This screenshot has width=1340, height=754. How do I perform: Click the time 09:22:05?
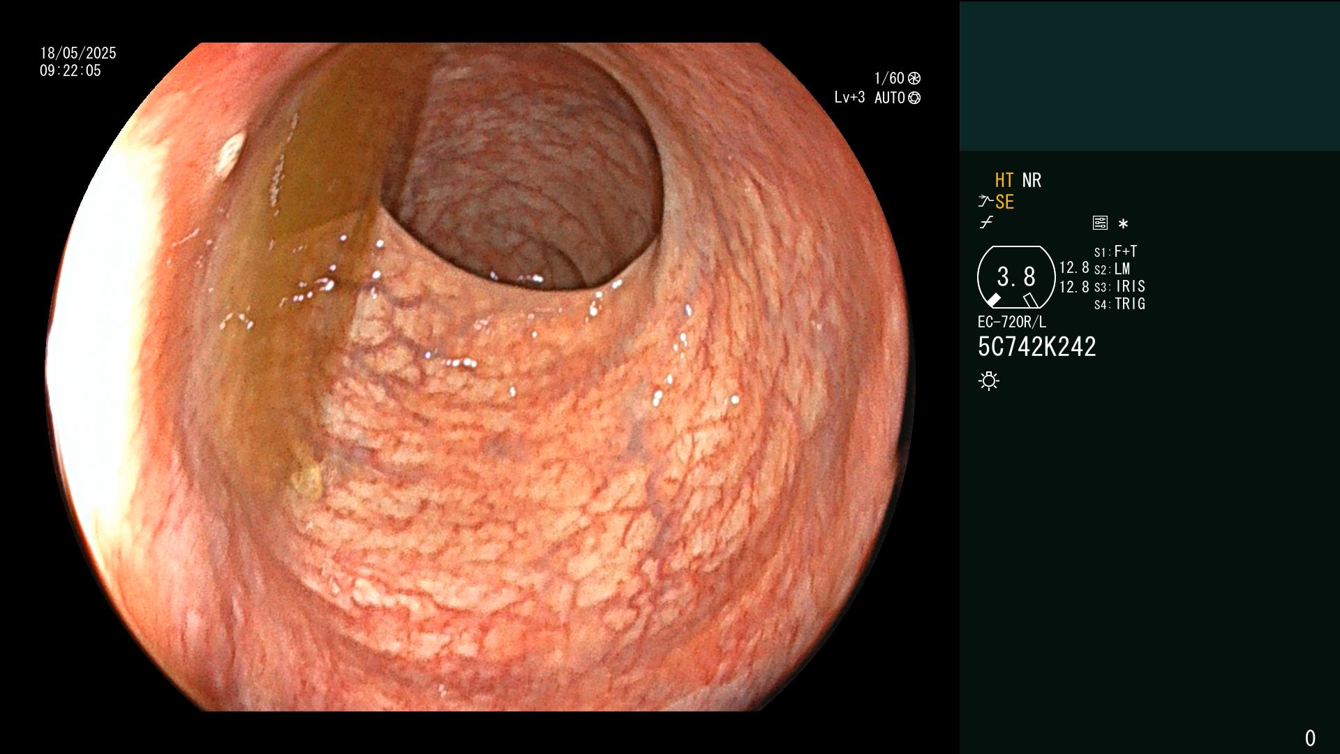(x=70, y=71)
